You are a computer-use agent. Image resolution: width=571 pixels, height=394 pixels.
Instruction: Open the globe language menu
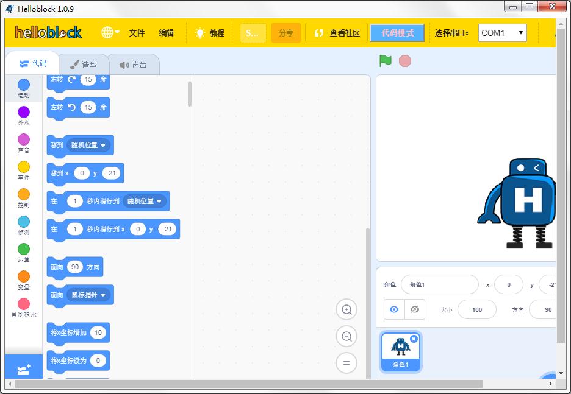(110, 33)
